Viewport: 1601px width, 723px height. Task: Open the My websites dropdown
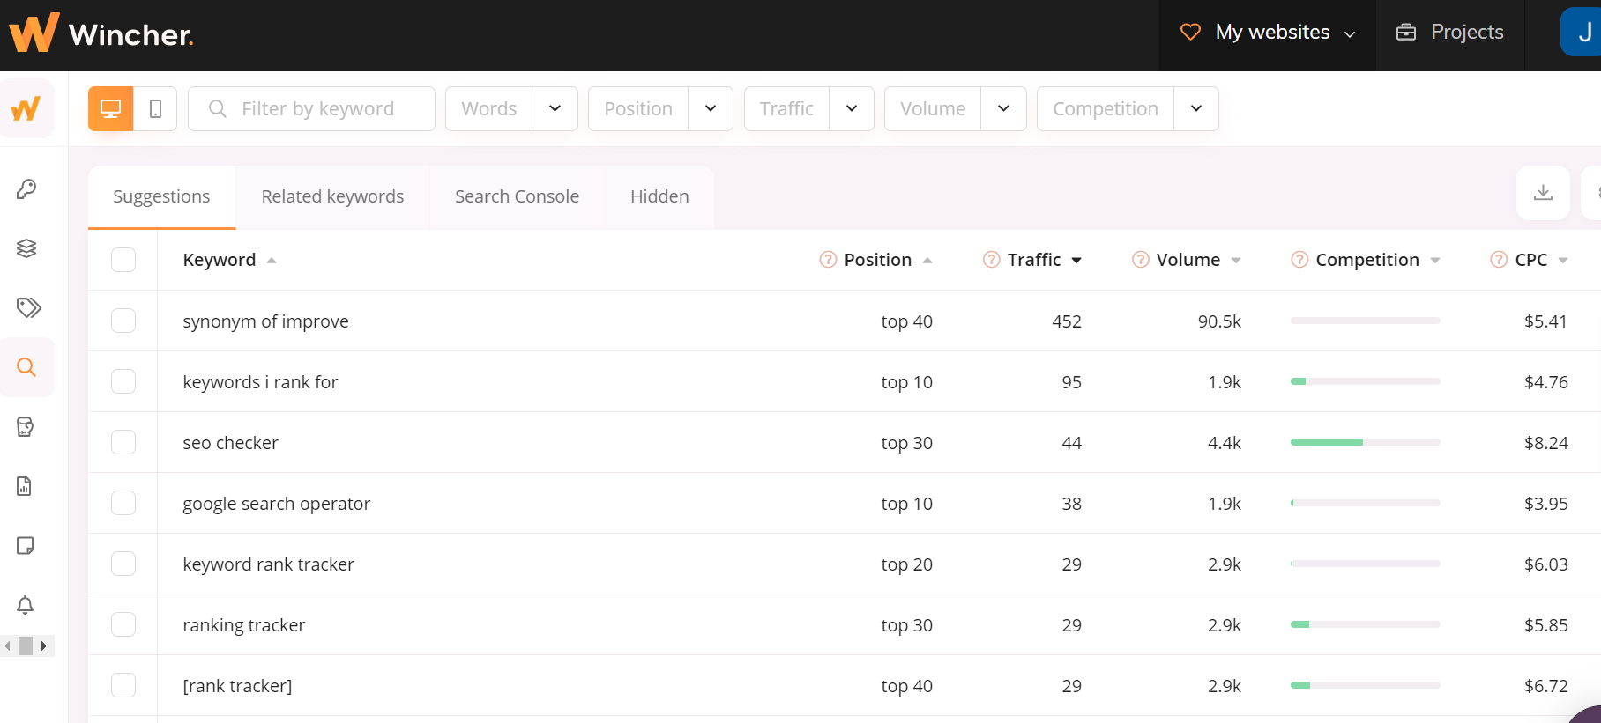[1268, 33]
